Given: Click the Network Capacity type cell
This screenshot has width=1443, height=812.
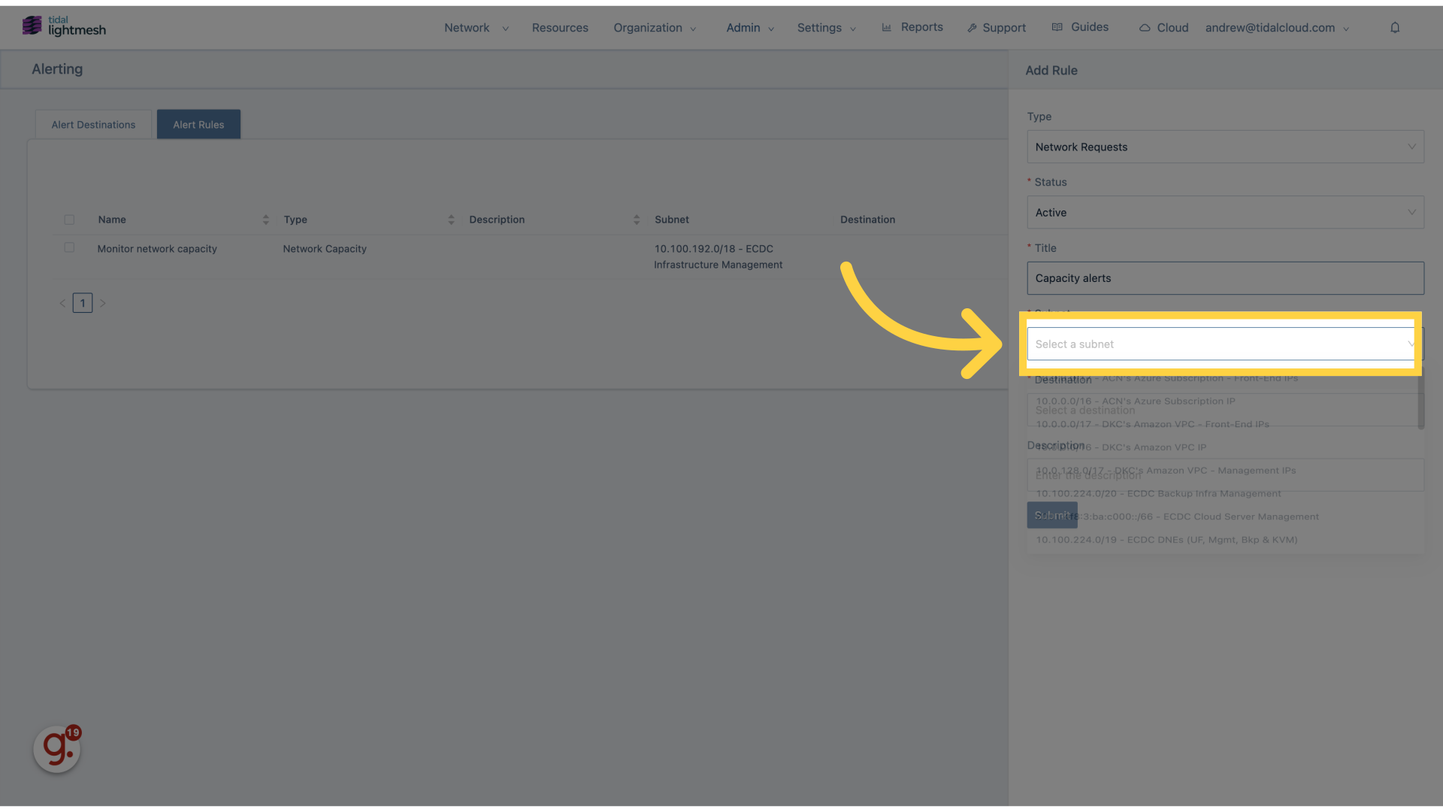Looking at the screenshot, I should click(325, 249).
